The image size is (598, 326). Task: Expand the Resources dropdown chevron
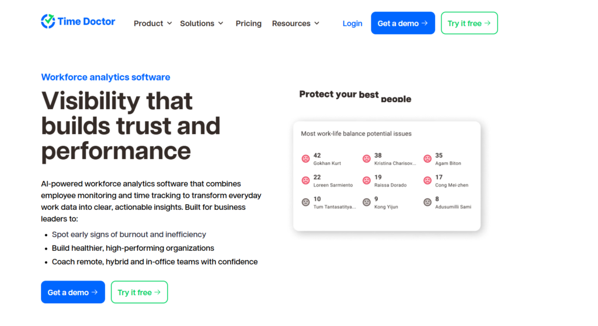pos(317,23)
